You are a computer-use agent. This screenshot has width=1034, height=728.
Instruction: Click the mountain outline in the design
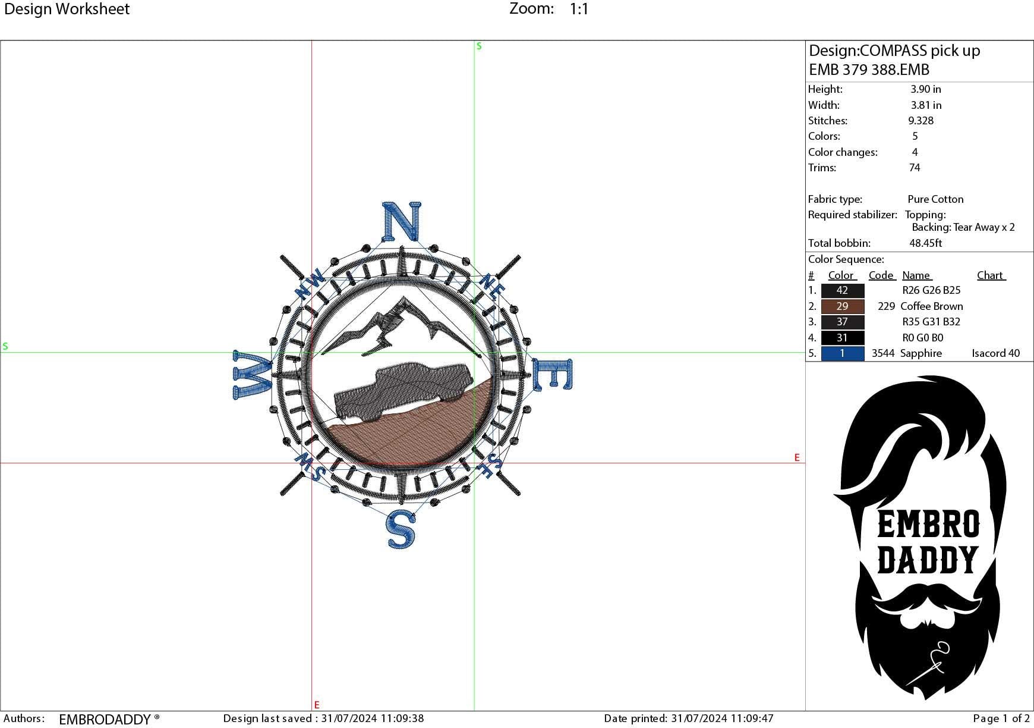(x=402, y=326)
